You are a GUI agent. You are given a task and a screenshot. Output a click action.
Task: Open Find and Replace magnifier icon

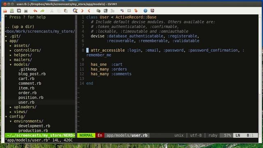coord(75,11)
